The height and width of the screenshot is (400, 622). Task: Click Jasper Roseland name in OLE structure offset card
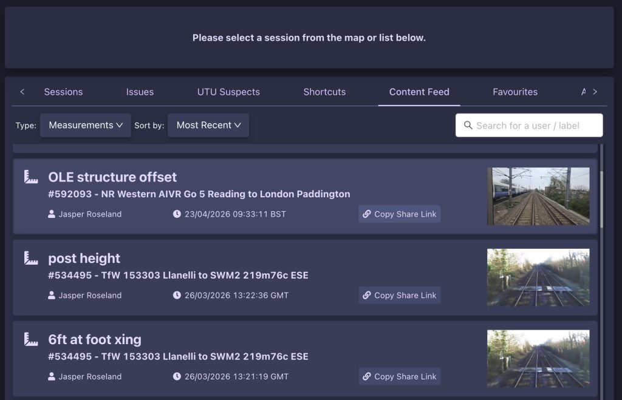90,214
